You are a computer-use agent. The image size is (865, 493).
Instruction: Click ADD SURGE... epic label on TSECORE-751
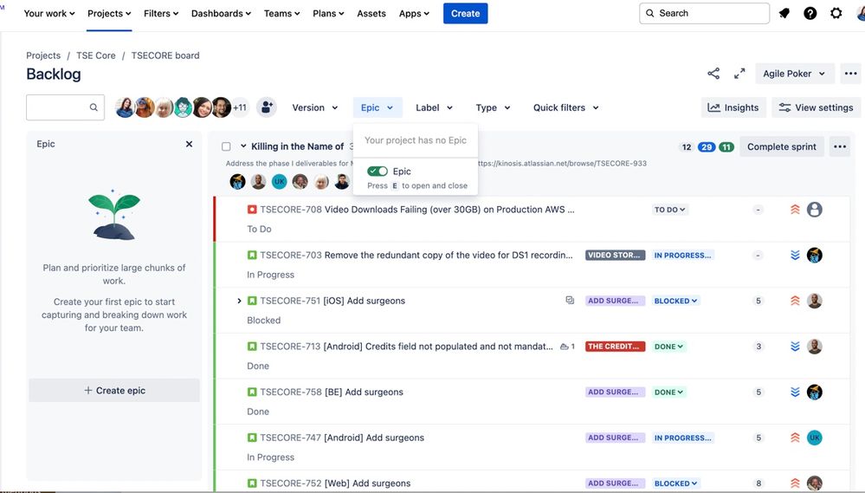pyautogui.click(x=615, y=301)
